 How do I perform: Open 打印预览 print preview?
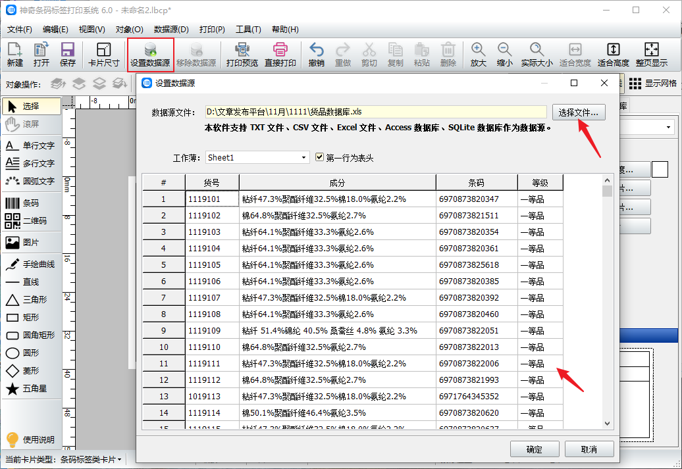pos(242,55)
